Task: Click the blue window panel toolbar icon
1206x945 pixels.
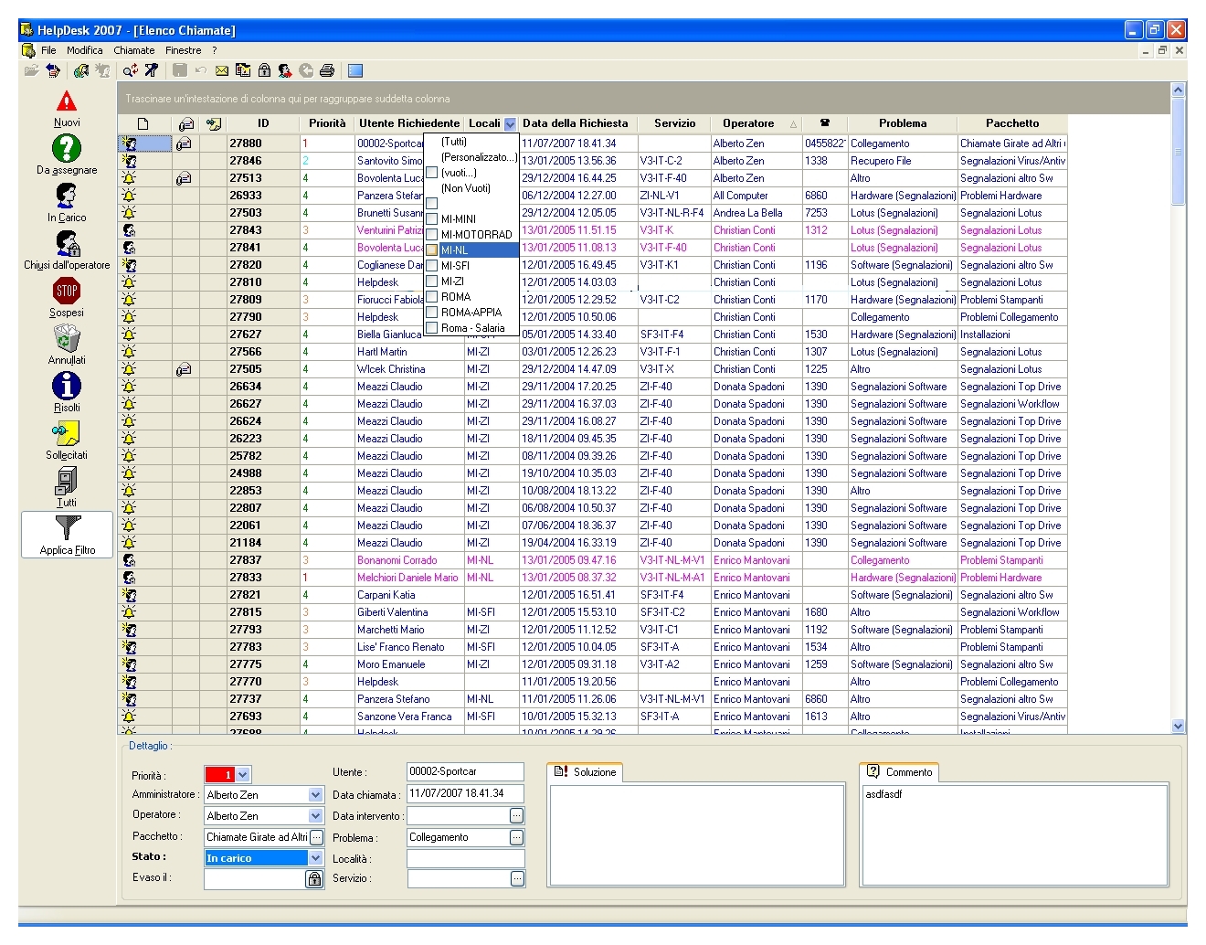Action: pyautogui.click(x=355, y=70)
